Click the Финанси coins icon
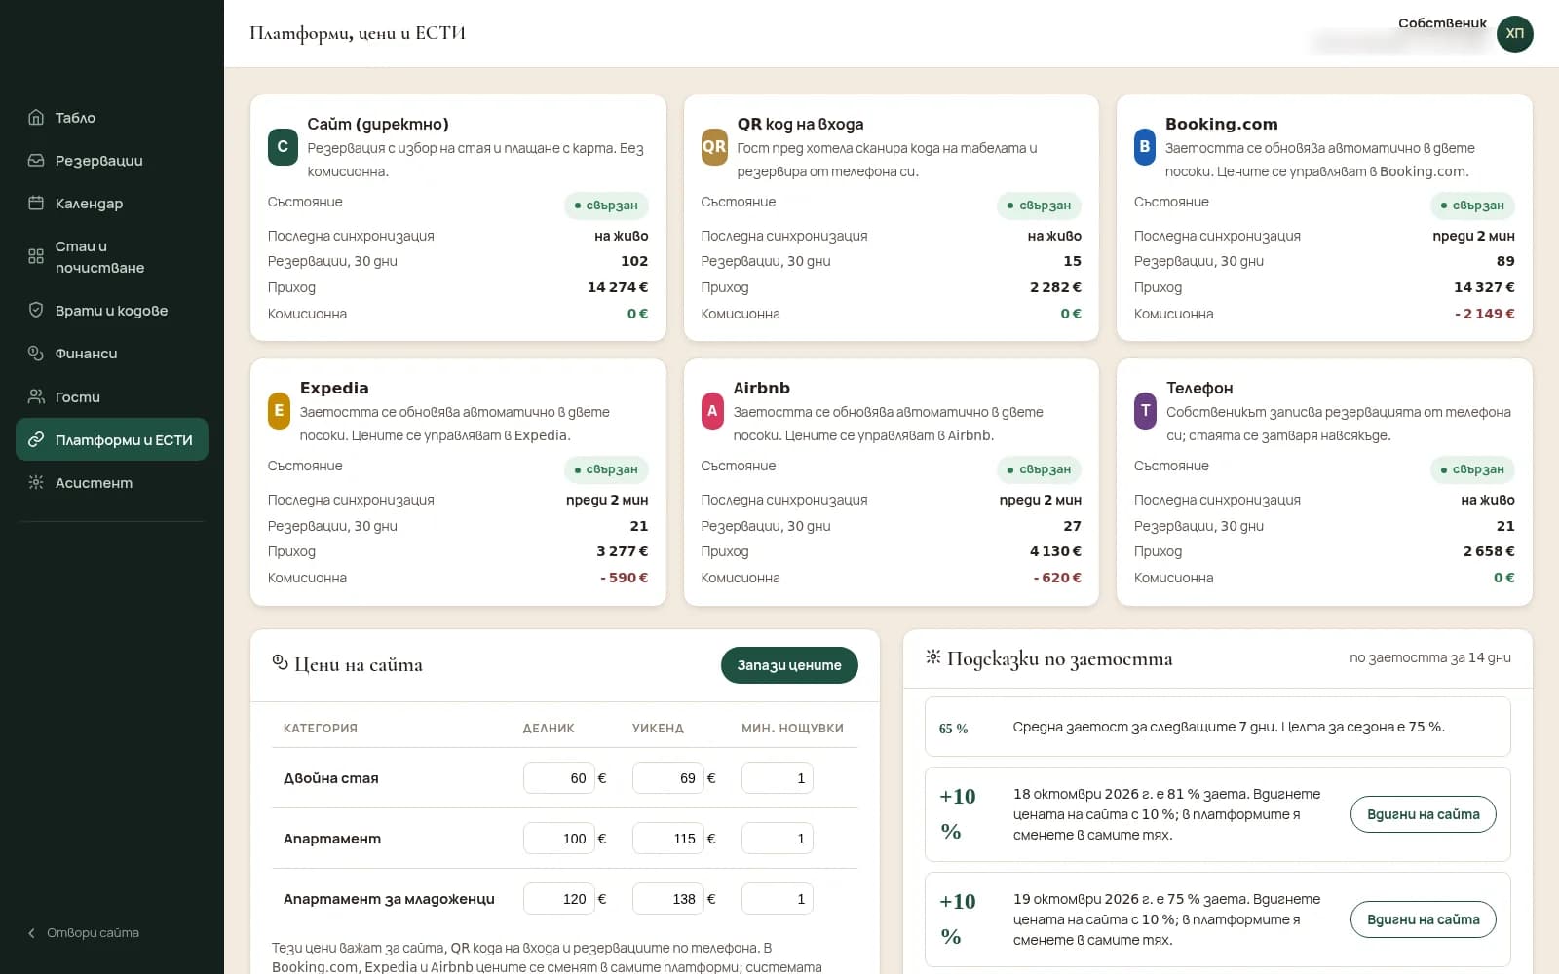Image resolution: width=1559 pixels, height=974 pixels. (x=36, y=354)
